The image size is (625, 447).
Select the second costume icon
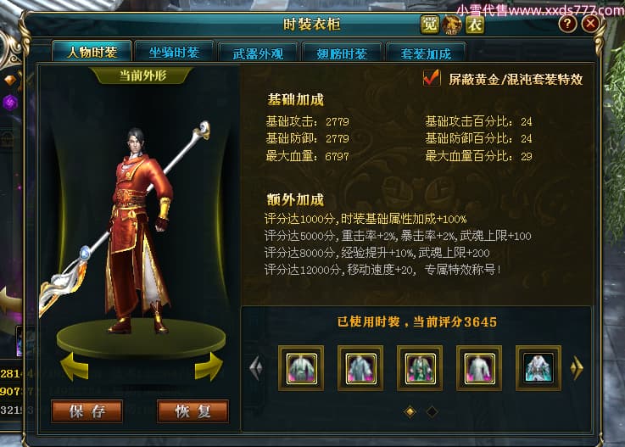pyautogui.click(x=360, y=368)
